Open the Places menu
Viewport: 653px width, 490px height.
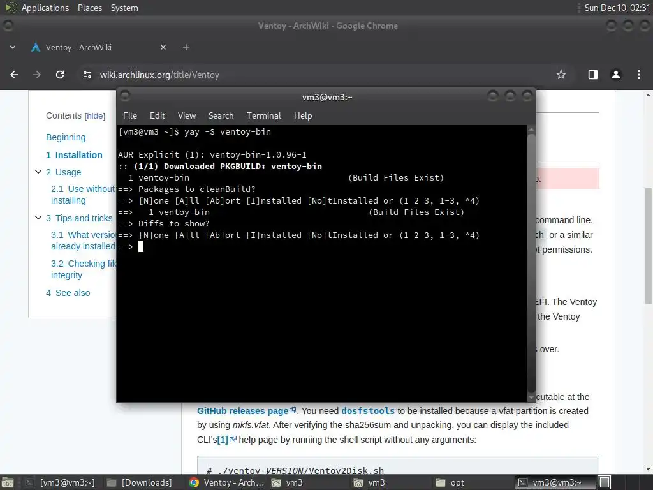tap(89, 8)
